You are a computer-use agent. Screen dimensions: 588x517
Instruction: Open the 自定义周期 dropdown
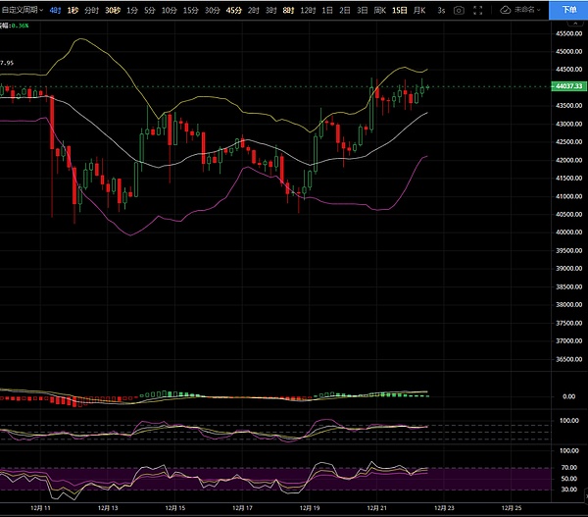(x=22, y=9)
